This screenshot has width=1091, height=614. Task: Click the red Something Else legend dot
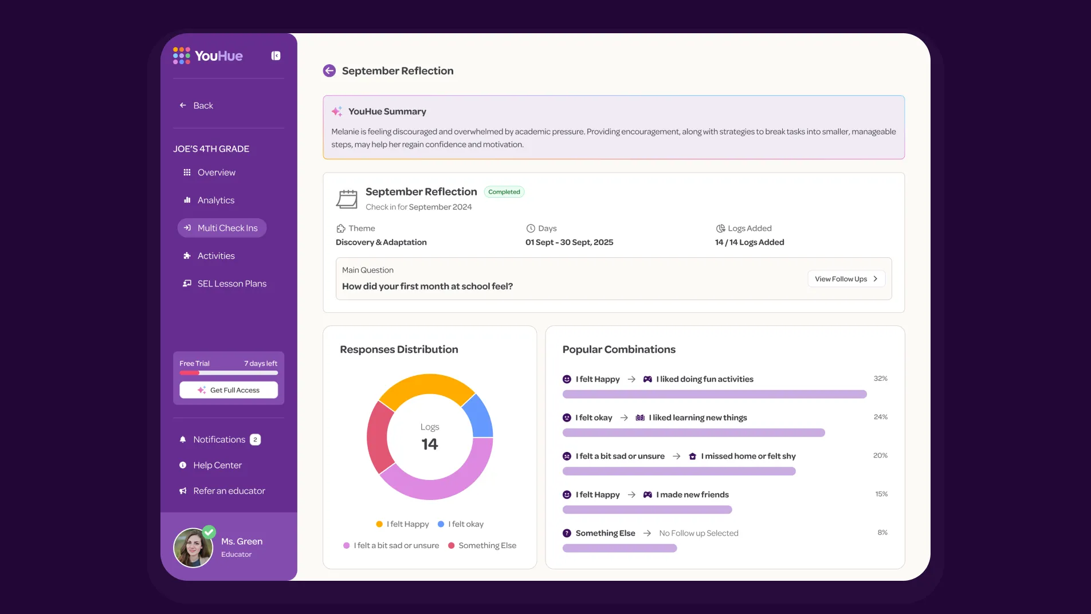pyautogui.click(x=452, y=546)
